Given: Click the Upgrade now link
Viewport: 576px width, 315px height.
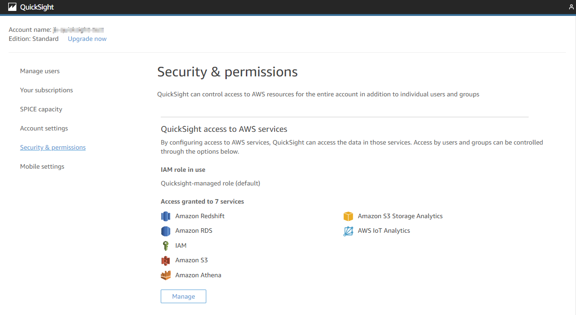Looking at the screenshot, I should (87, 39).
